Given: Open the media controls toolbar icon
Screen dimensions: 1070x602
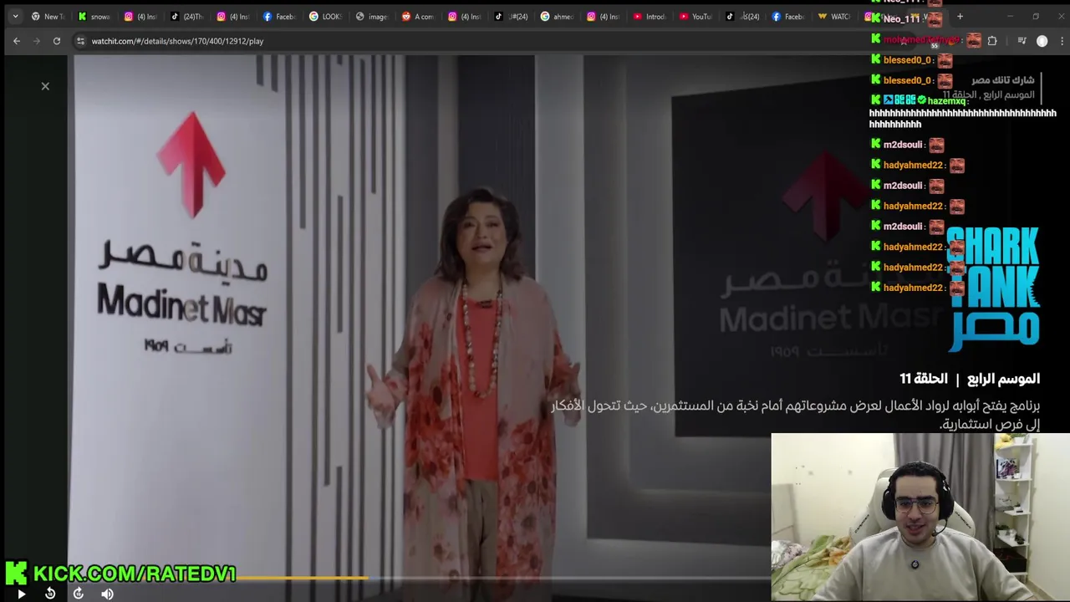Looking at the screenshot, I should tap(1022, 41).
